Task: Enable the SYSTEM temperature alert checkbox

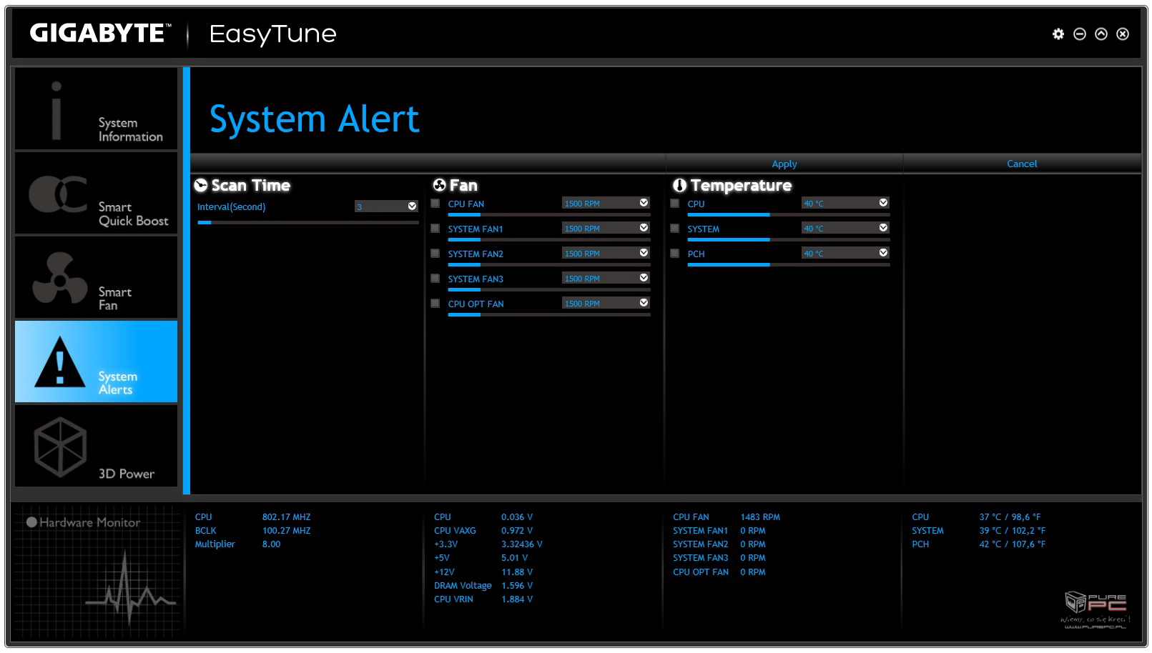Action: pyautogui.click(x=674, y=229)
